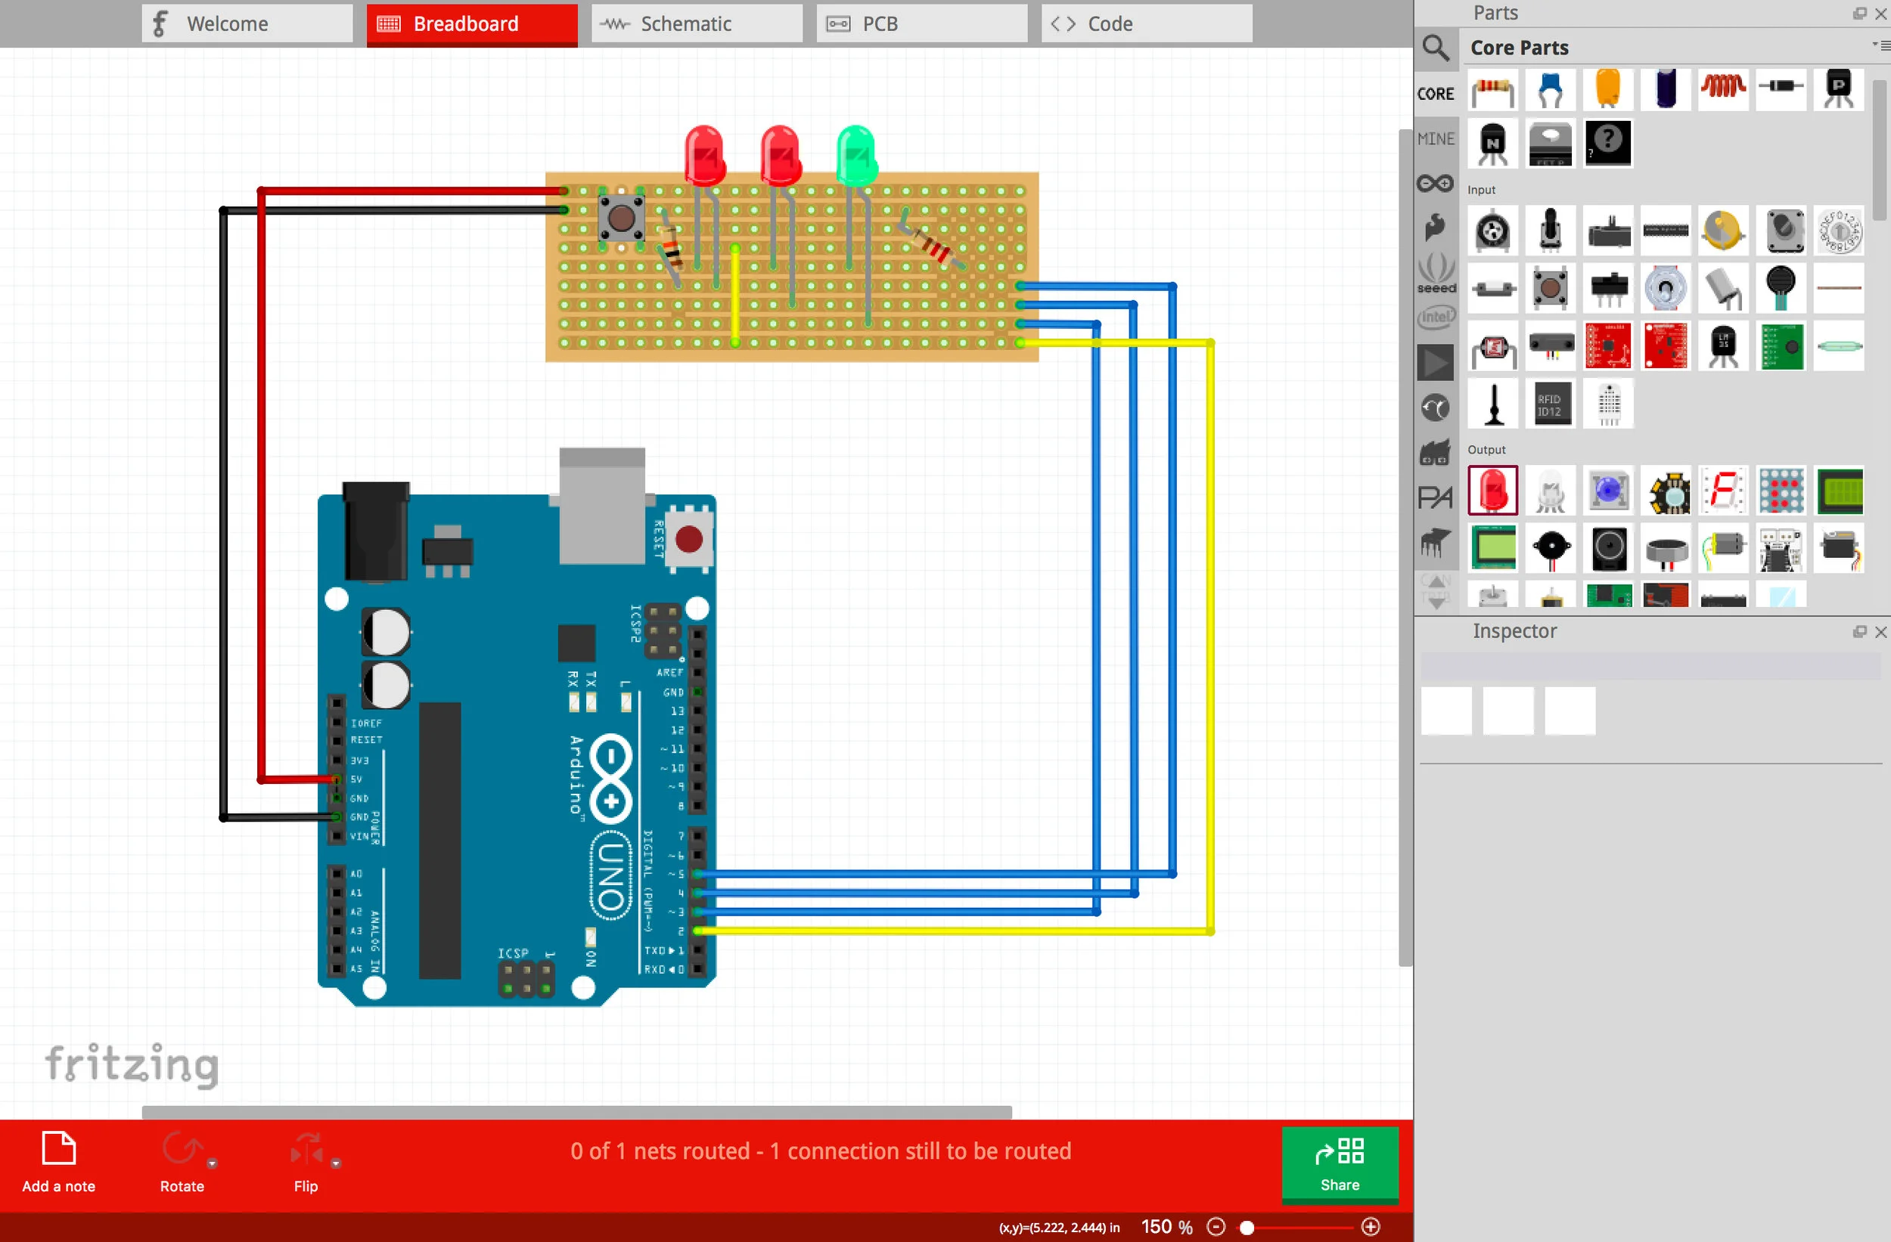Select the orange tantalum capacitor part
Viewport: 1891px width, 1242px height.
[x=1607, y=89]
